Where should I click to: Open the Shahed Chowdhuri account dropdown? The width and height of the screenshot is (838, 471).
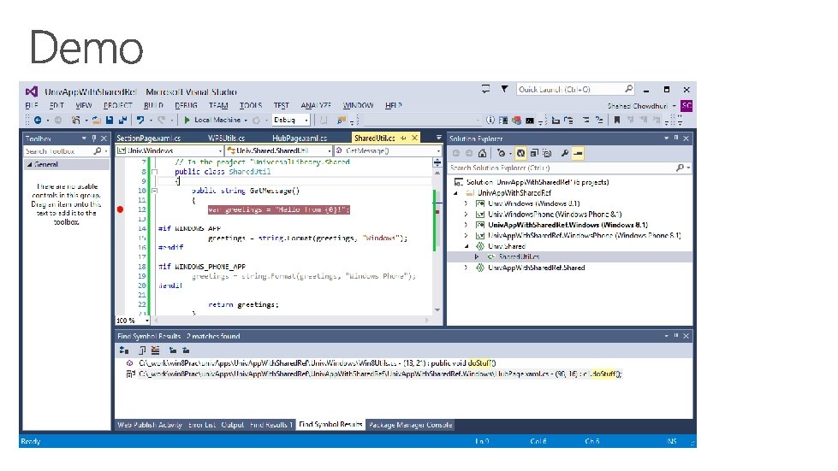coord(674,106)
